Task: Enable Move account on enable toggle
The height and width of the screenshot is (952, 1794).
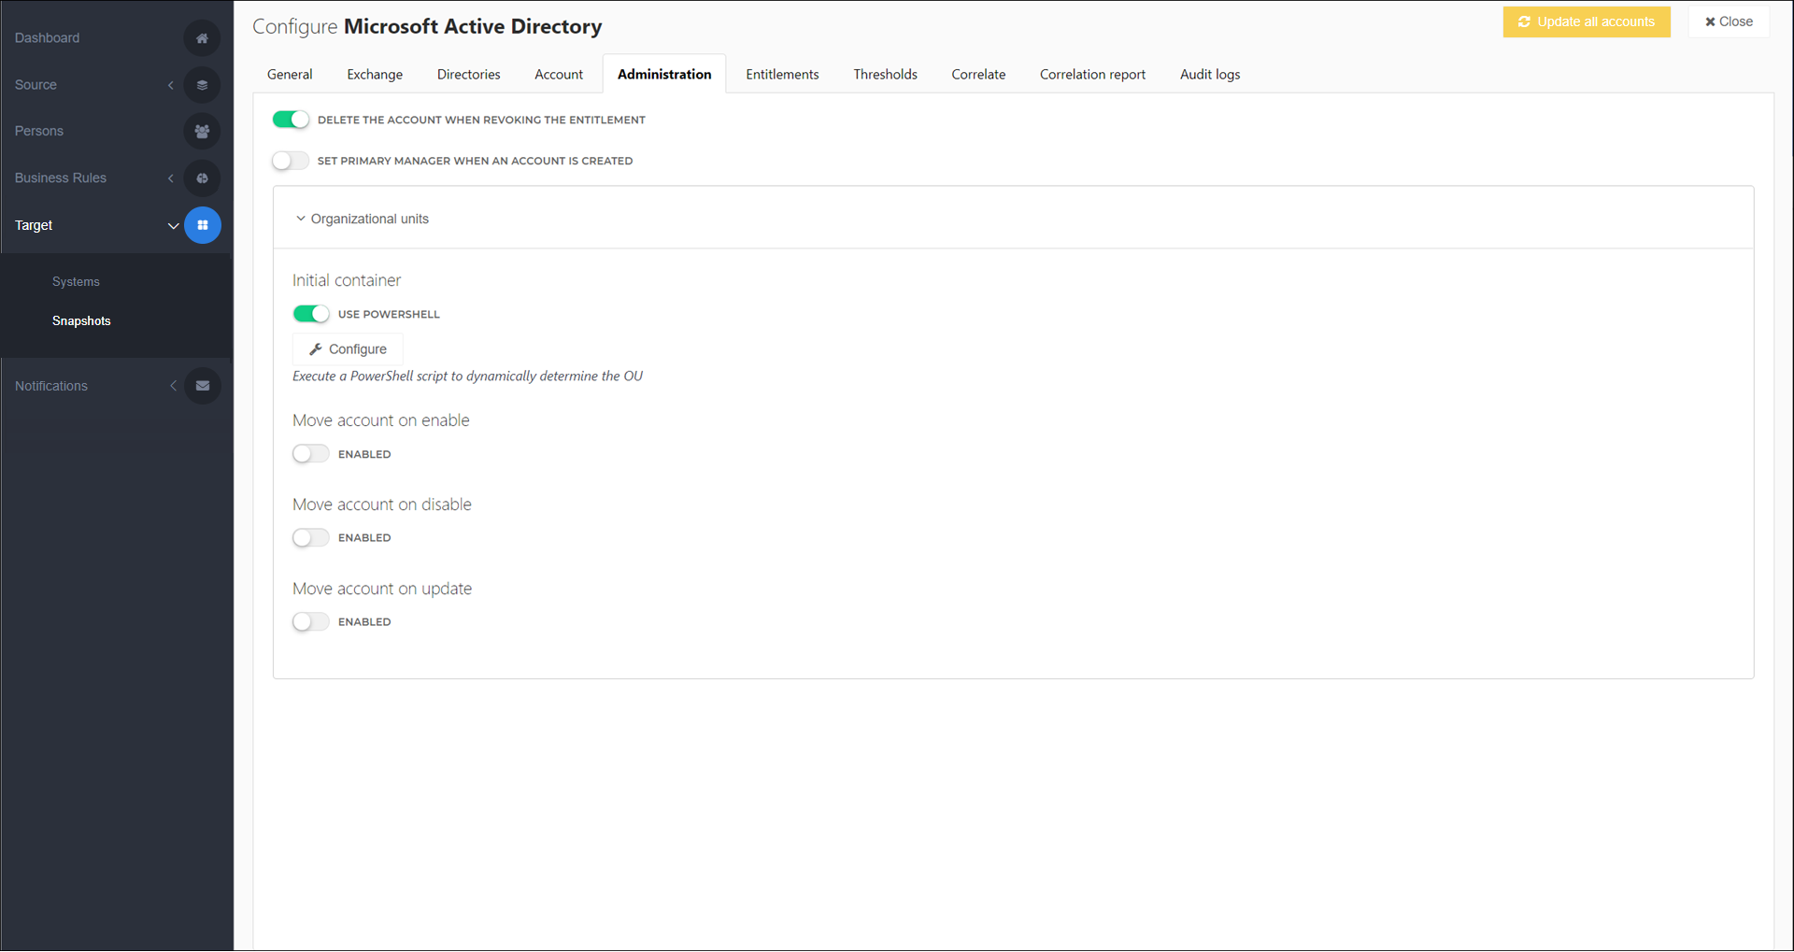Action: tap(311, 454)
